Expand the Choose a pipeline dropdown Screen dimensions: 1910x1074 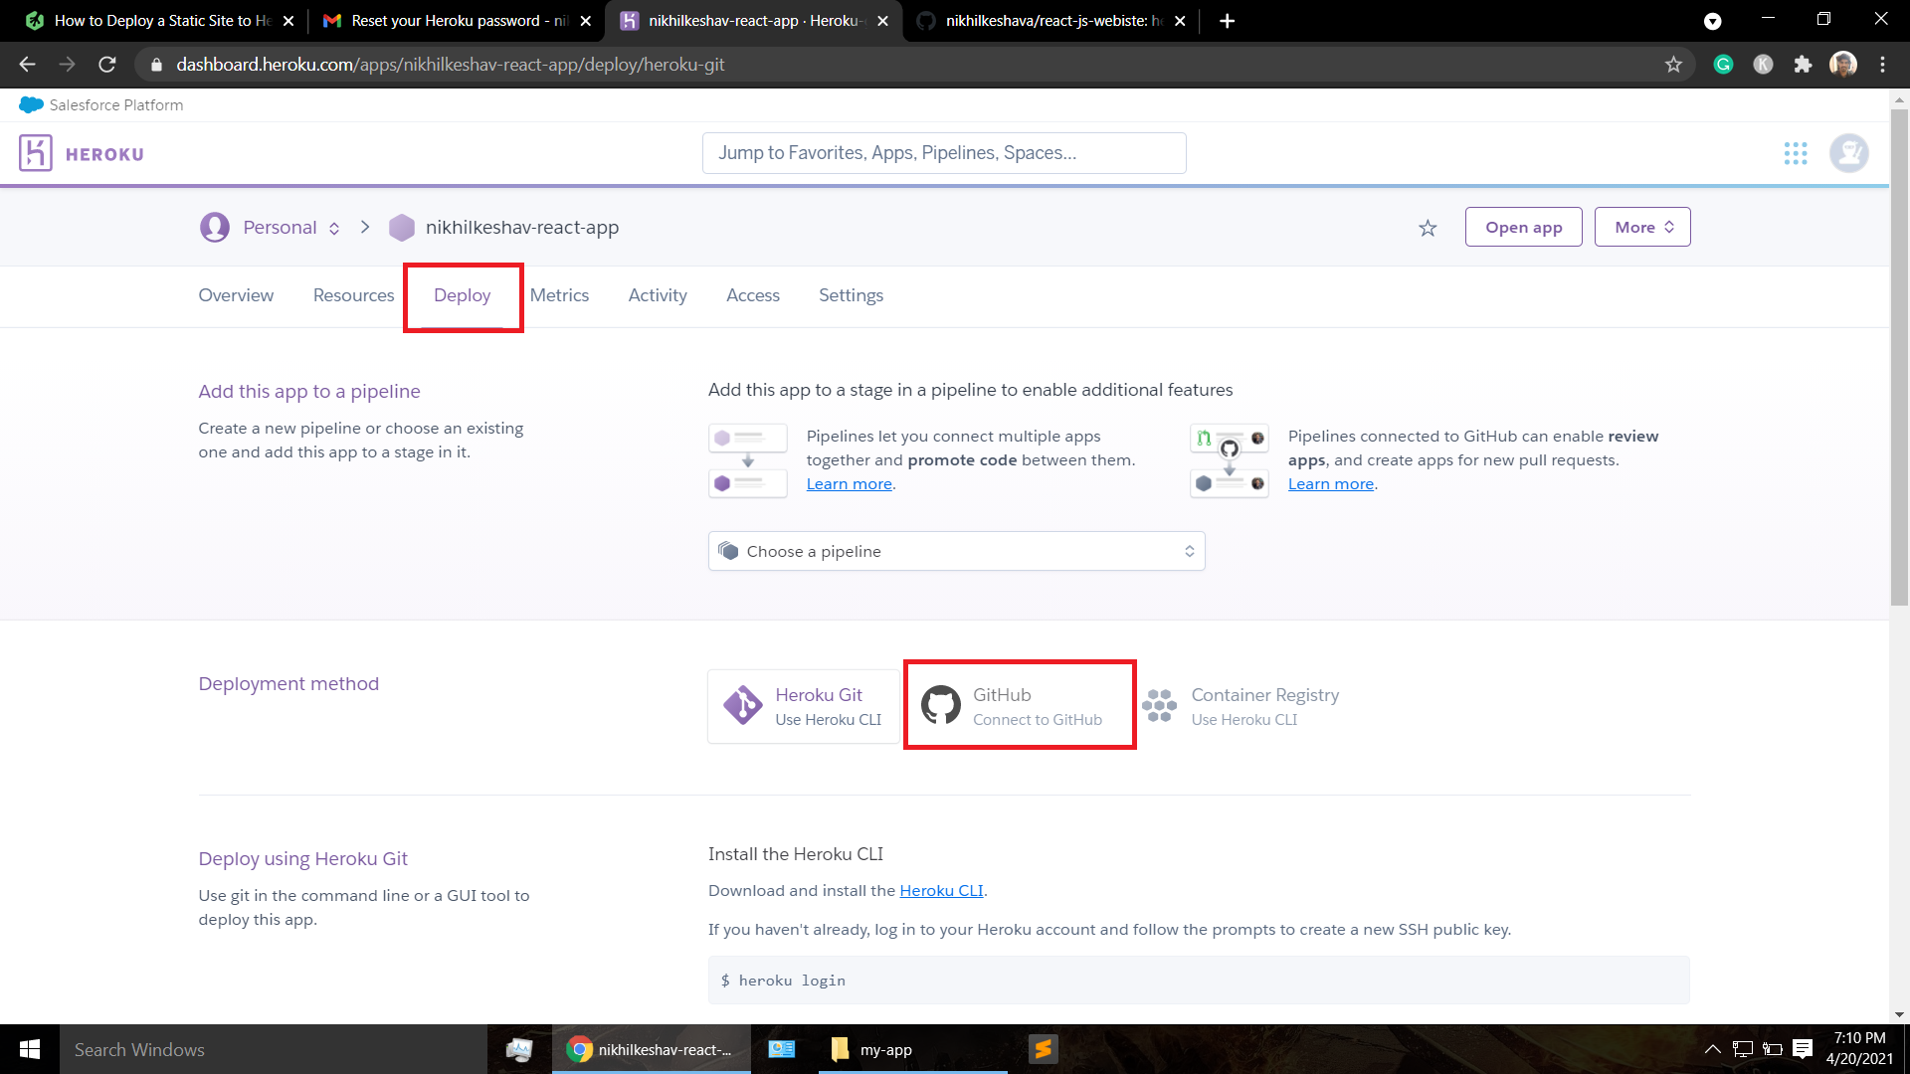(956, 551)
